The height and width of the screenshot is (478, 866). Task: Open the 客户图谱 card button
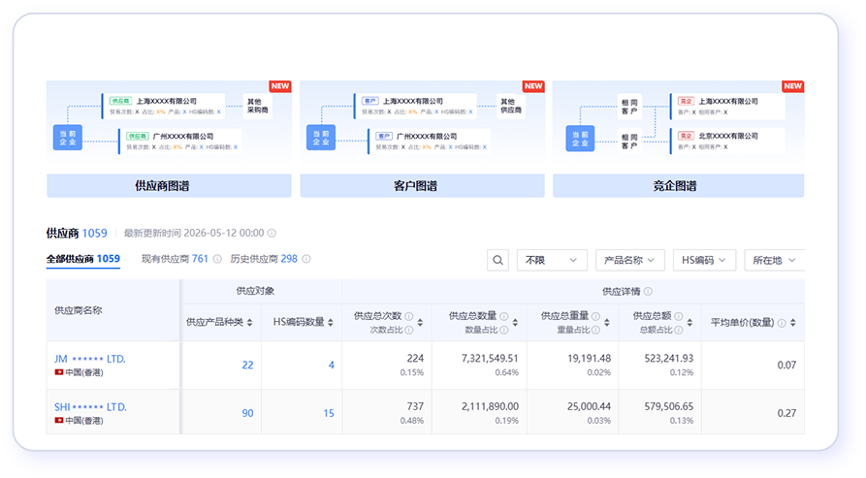point(422,186)
